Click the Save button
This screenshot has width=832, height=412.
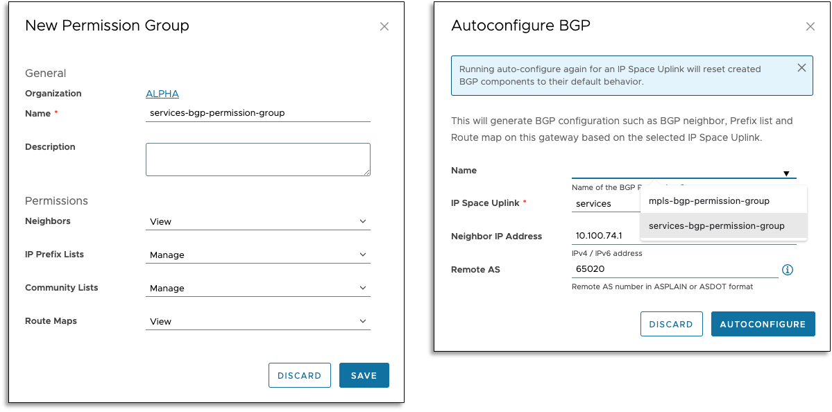click(x=364, y=375)
